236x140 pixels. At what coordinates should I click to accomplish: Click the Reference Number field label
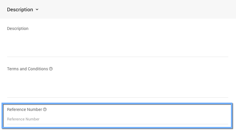coord(24,109)
